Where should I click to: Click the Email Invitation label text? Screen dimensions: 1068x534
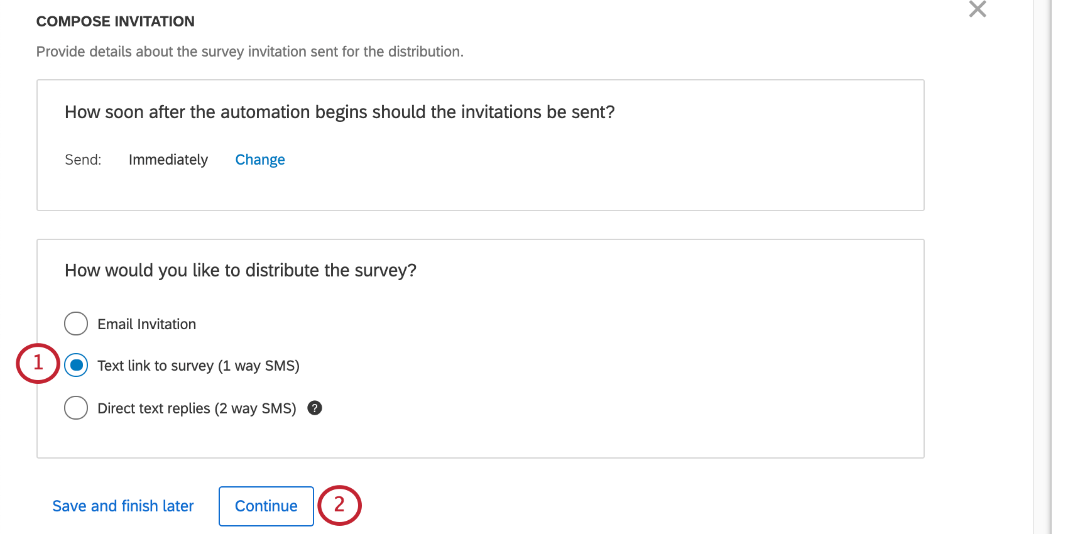147,324
